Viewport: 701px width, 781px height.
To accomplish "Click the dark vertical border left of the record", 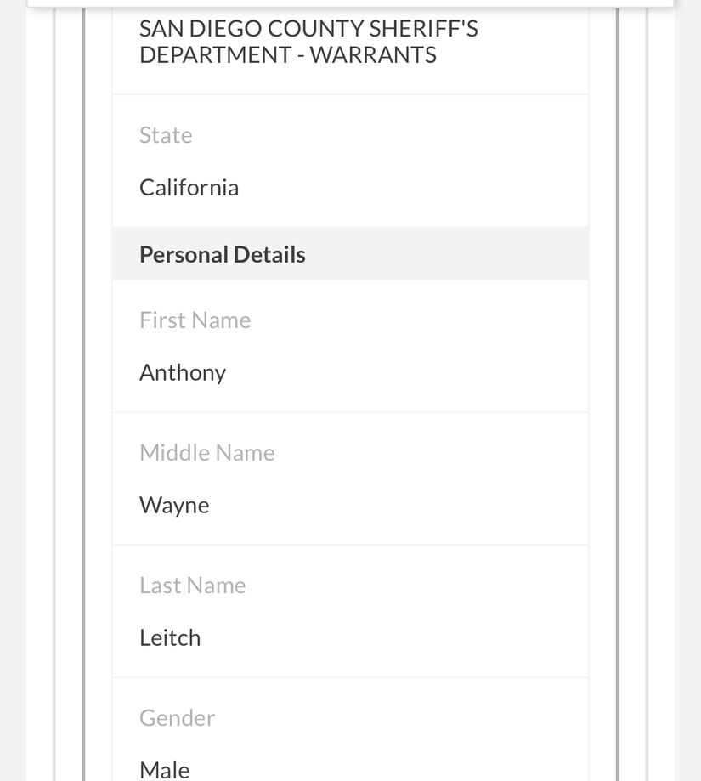I will coord(84,394).
